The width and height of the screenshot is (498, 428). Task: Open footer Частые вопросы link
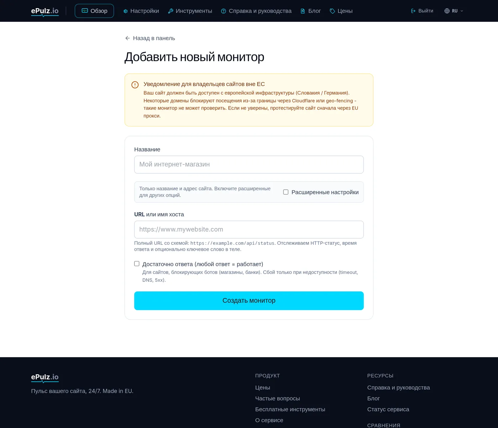(277, 398)
